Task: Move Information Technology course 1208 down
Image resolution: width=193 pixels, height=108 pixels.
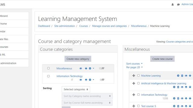Action: [x=190, y=98]
